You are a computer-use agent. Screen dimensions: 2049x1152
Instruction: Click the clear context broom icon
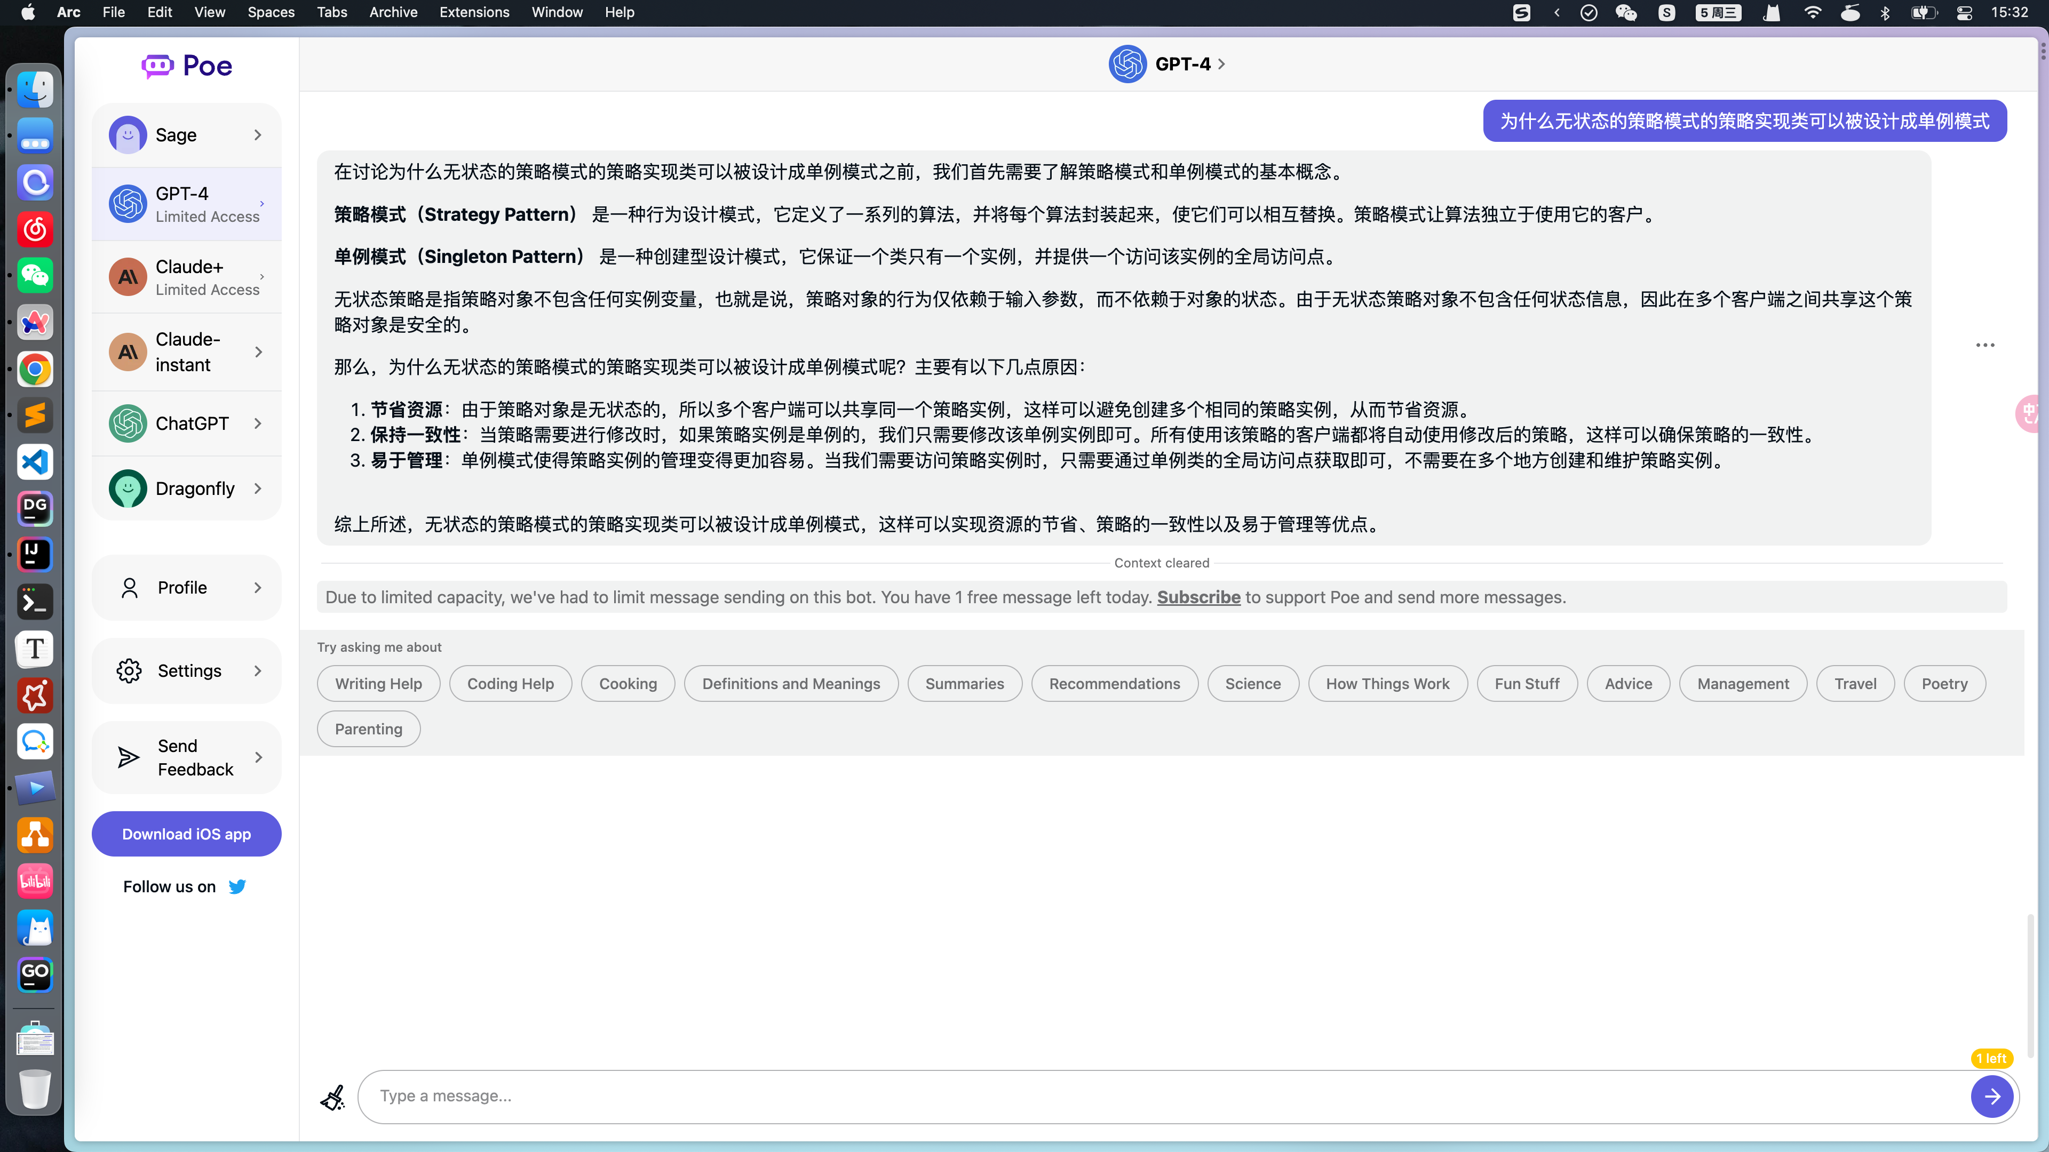[x=332, y=1097]
